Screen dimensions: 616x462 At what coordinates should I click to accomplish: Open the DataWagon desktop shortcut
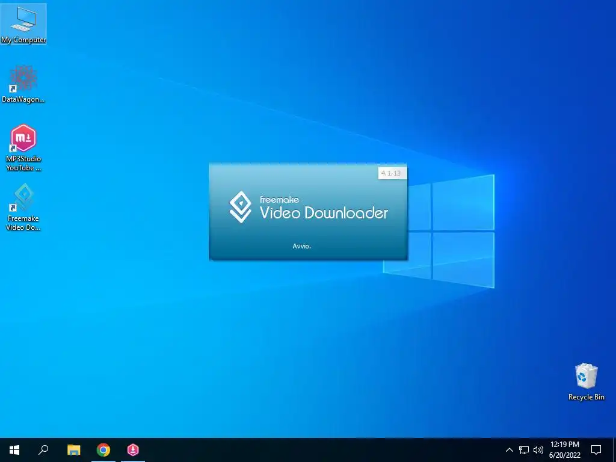pos(23,84)
